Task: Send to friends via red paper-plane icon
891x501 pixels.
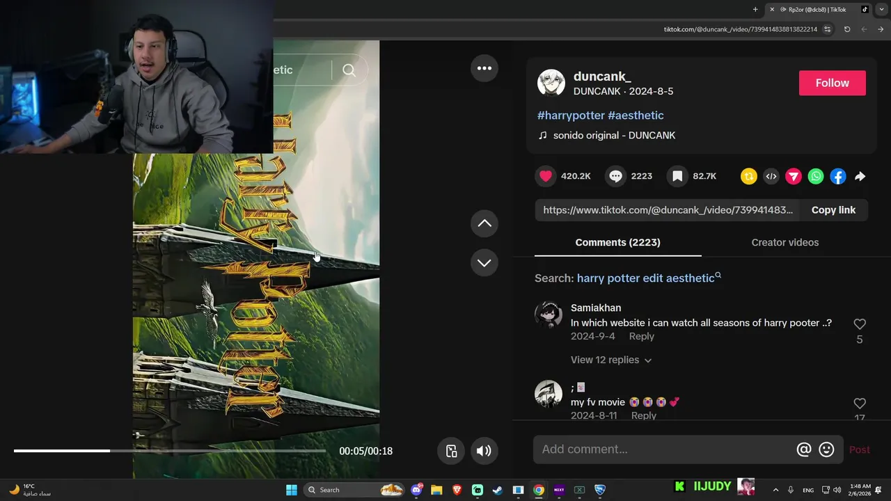Action: [x=794, y=177]
